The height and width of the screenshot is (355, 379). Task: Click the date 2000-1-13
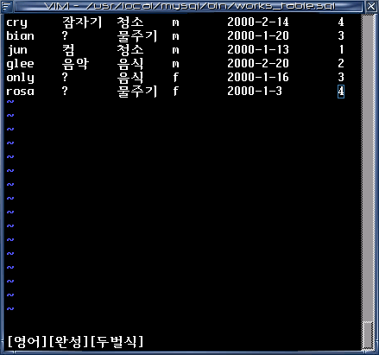[258, 50]
